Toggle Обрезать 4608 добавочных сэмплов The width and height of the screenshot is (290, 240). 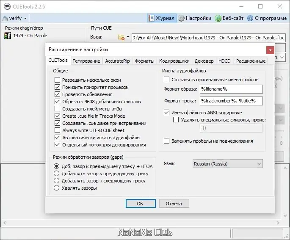pyautogui.click(x=57, y=102)
